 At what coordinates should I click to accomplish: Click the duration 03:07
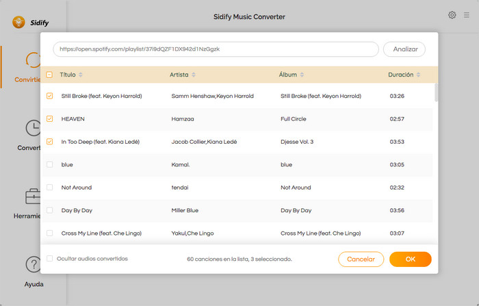(x=397, y=233)
